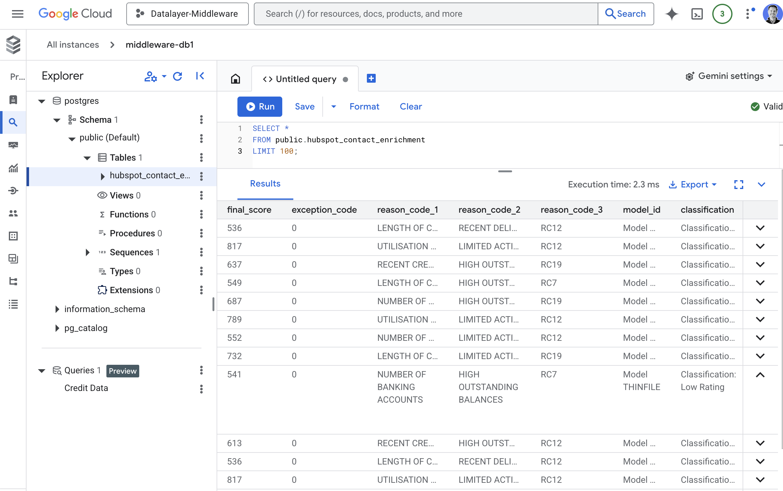The image size is (783, 491).
Task: Expand the hubspot_contact_e... table node
Action: 102,176
